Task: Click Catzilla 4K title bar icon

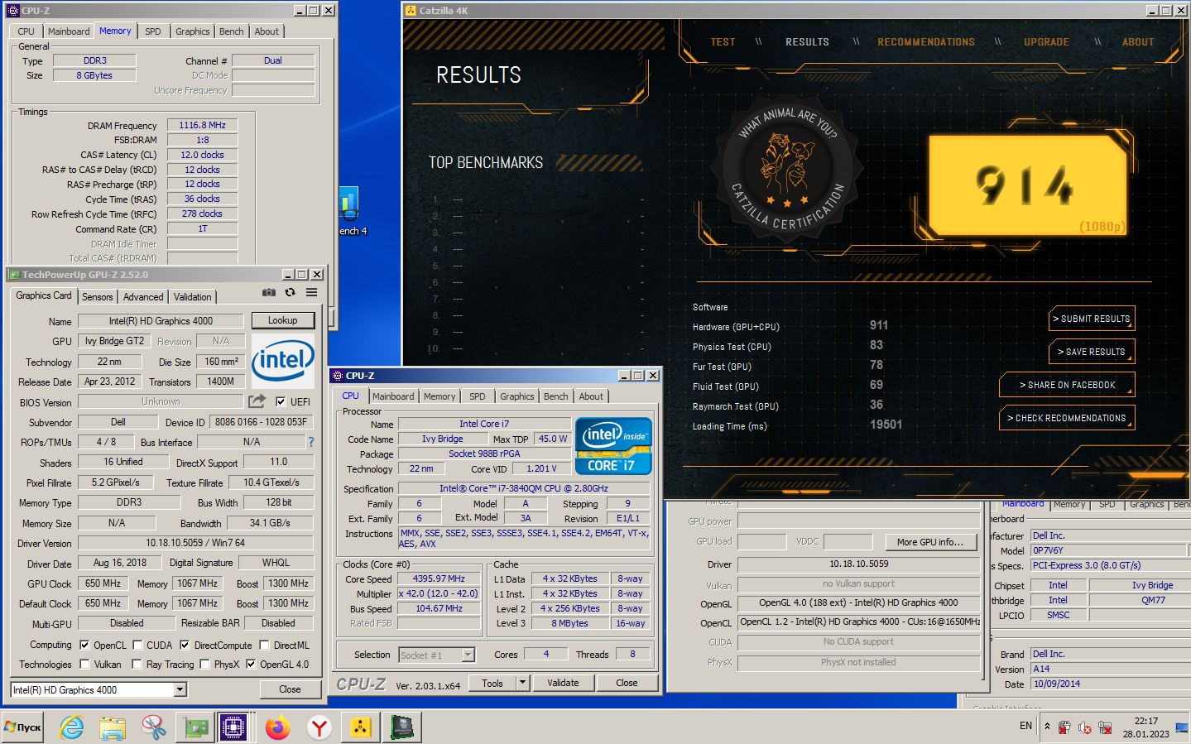Action: point(411,11)
